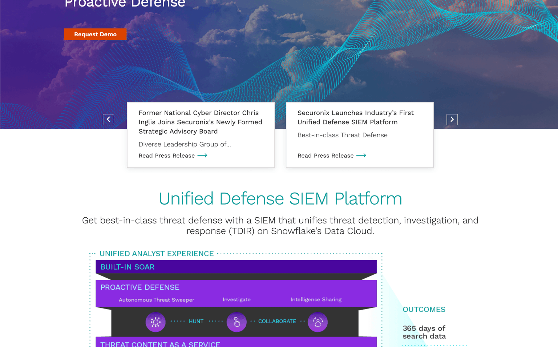Viewport: 558px width, 347px height.
Task: Select the Autonomous Threat Sweeper hunt icon
Action: tap(155, 322)
